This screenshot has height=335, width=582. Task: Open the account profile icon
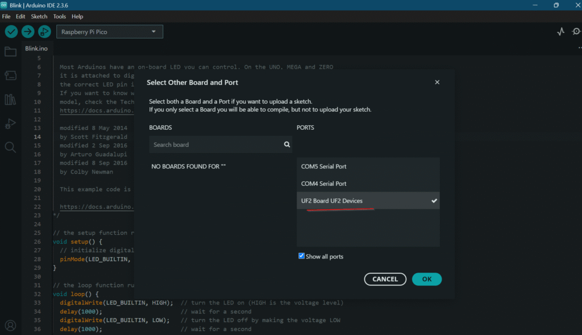(10, 325)
